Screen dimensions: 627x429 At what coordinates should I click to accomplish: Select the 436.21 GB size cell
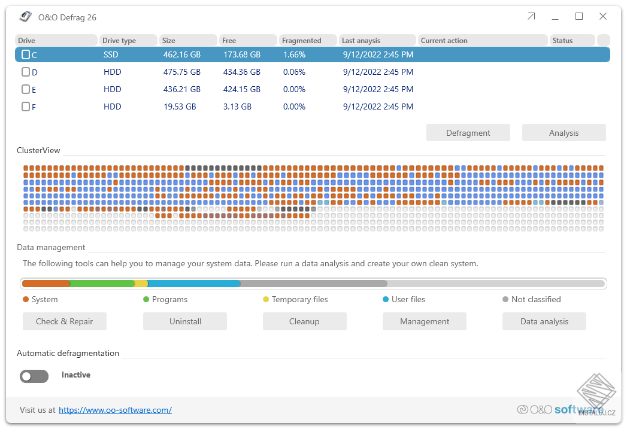[x=182, y=89]
